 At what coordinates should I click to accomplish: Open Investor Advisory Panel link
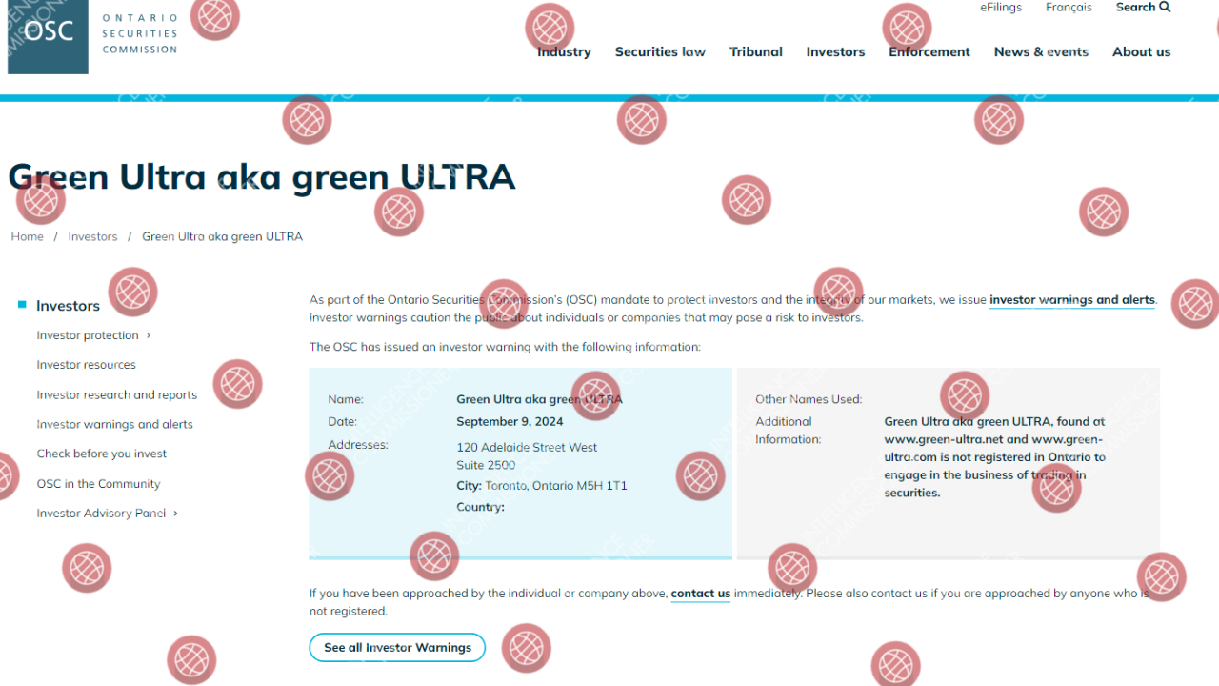(x=101, y=513)
